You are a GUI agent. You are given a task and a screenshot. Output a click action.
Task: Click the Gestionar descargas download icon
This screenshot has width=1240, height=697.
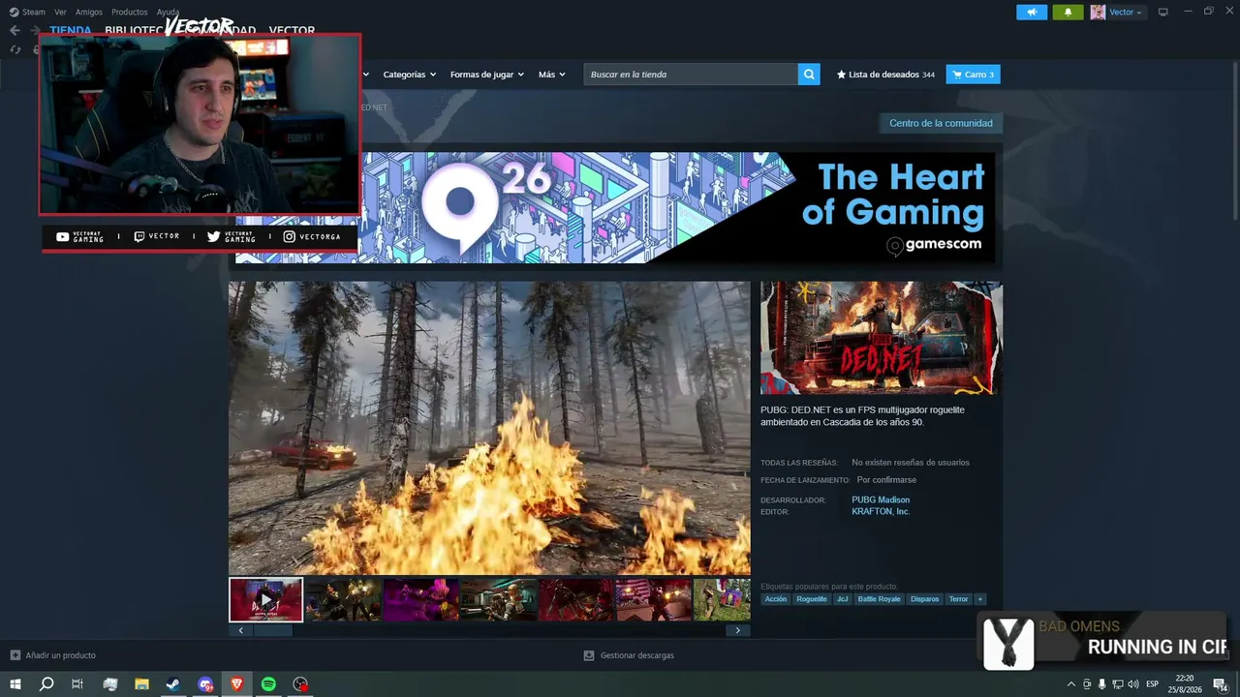pyautogui.click(x=589, y=655)
